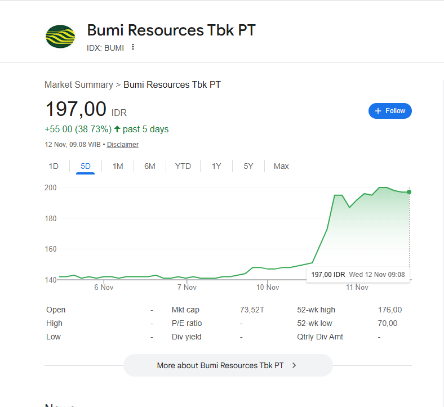Click the 12 Nov, 09.08 WIB timestamp
Screen dimensions: 444x407
tap(73, 145)
